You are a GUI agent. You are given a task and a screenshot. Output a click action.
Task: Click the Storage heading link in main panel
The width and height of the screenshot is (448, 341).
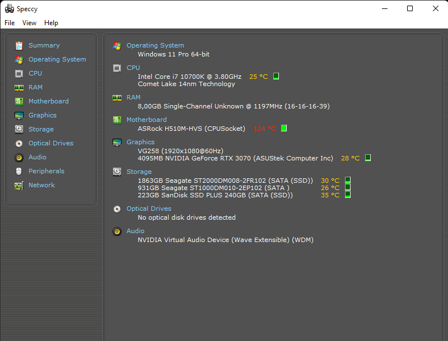point(139,172)
